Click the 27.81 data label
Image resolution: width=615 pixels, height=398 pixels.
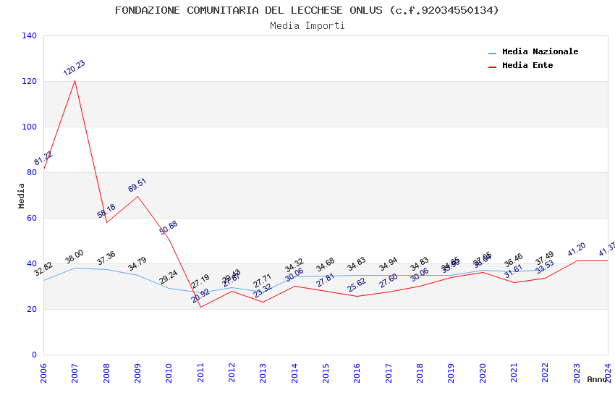click(326, 280)
